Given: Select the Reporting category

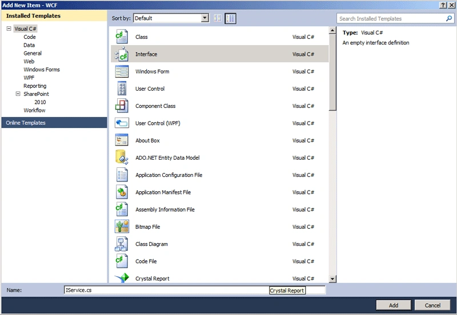Looking at the screenshot, I should [x=35, y=86].
